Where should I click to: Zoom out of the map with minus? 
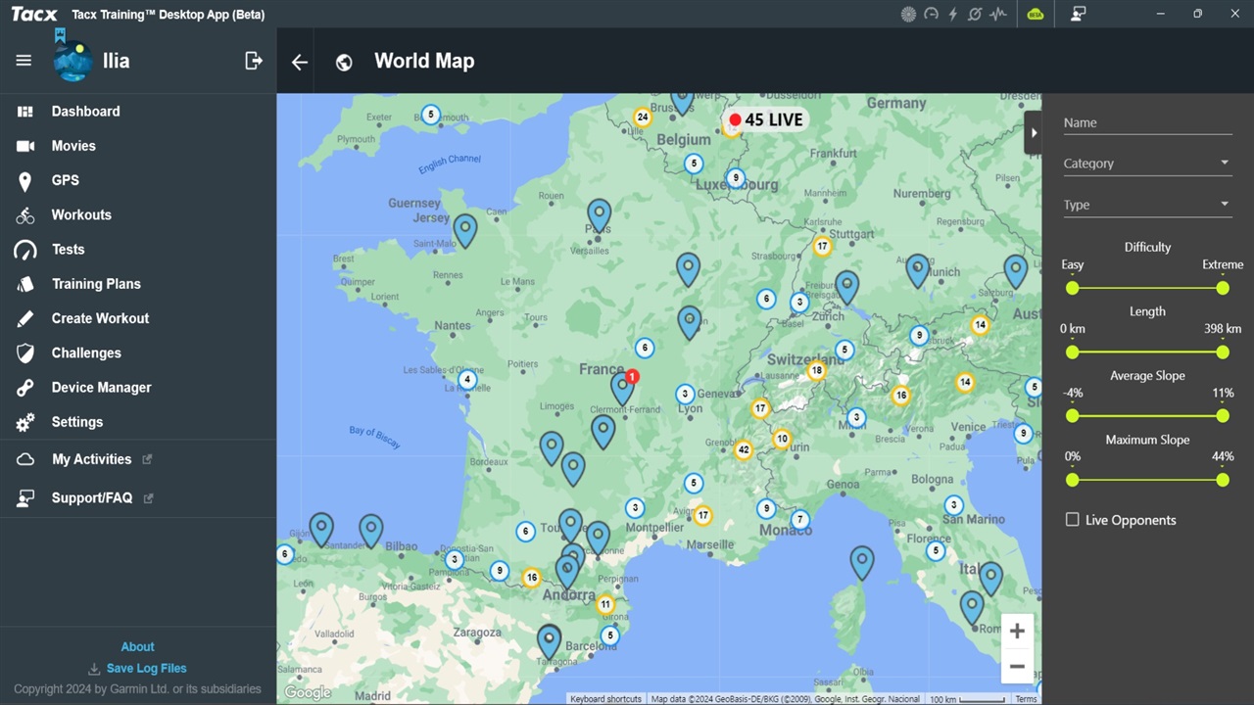1017,667
